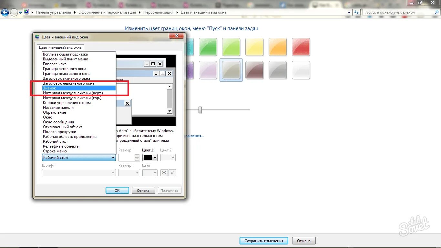Pick 'Рельефные объекты' in the list

pos(79,146)
